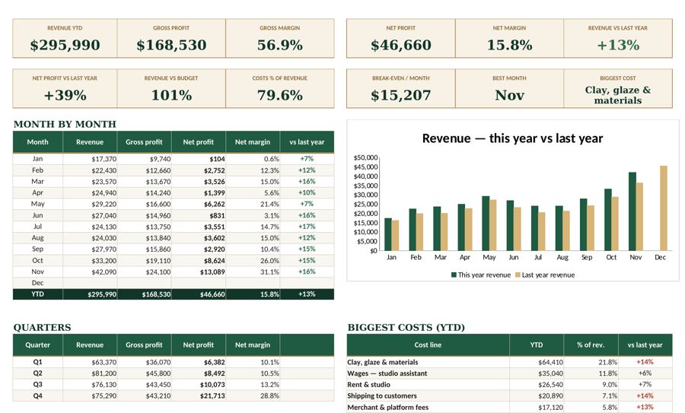This screenshot has width=685, height=413.
Task: Select the Revenue vs Last Year KPI value +13%
Action: click(x=618, y=45)
